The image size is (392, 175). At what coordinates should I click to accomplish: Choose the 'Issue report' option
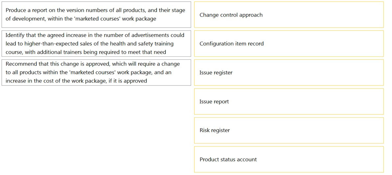[x=289, y=102]
